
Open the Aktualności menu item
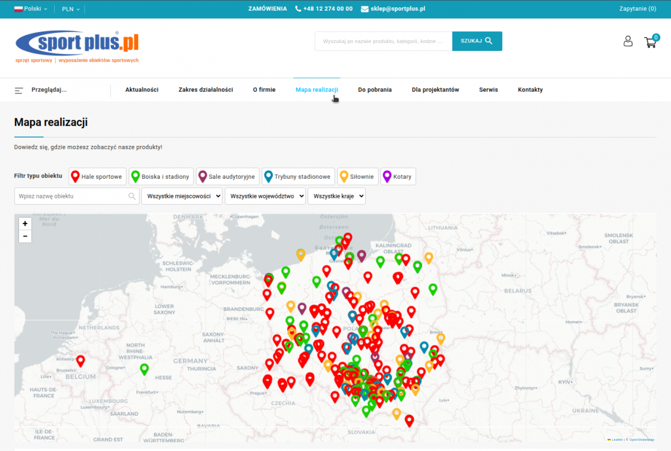(x=141, y=90)
